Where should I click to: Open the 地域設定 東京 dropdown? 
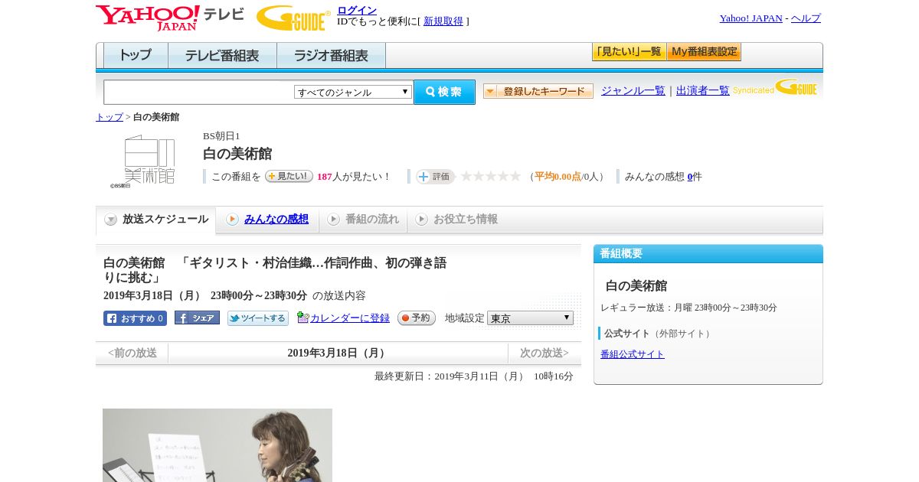[530, 318]
